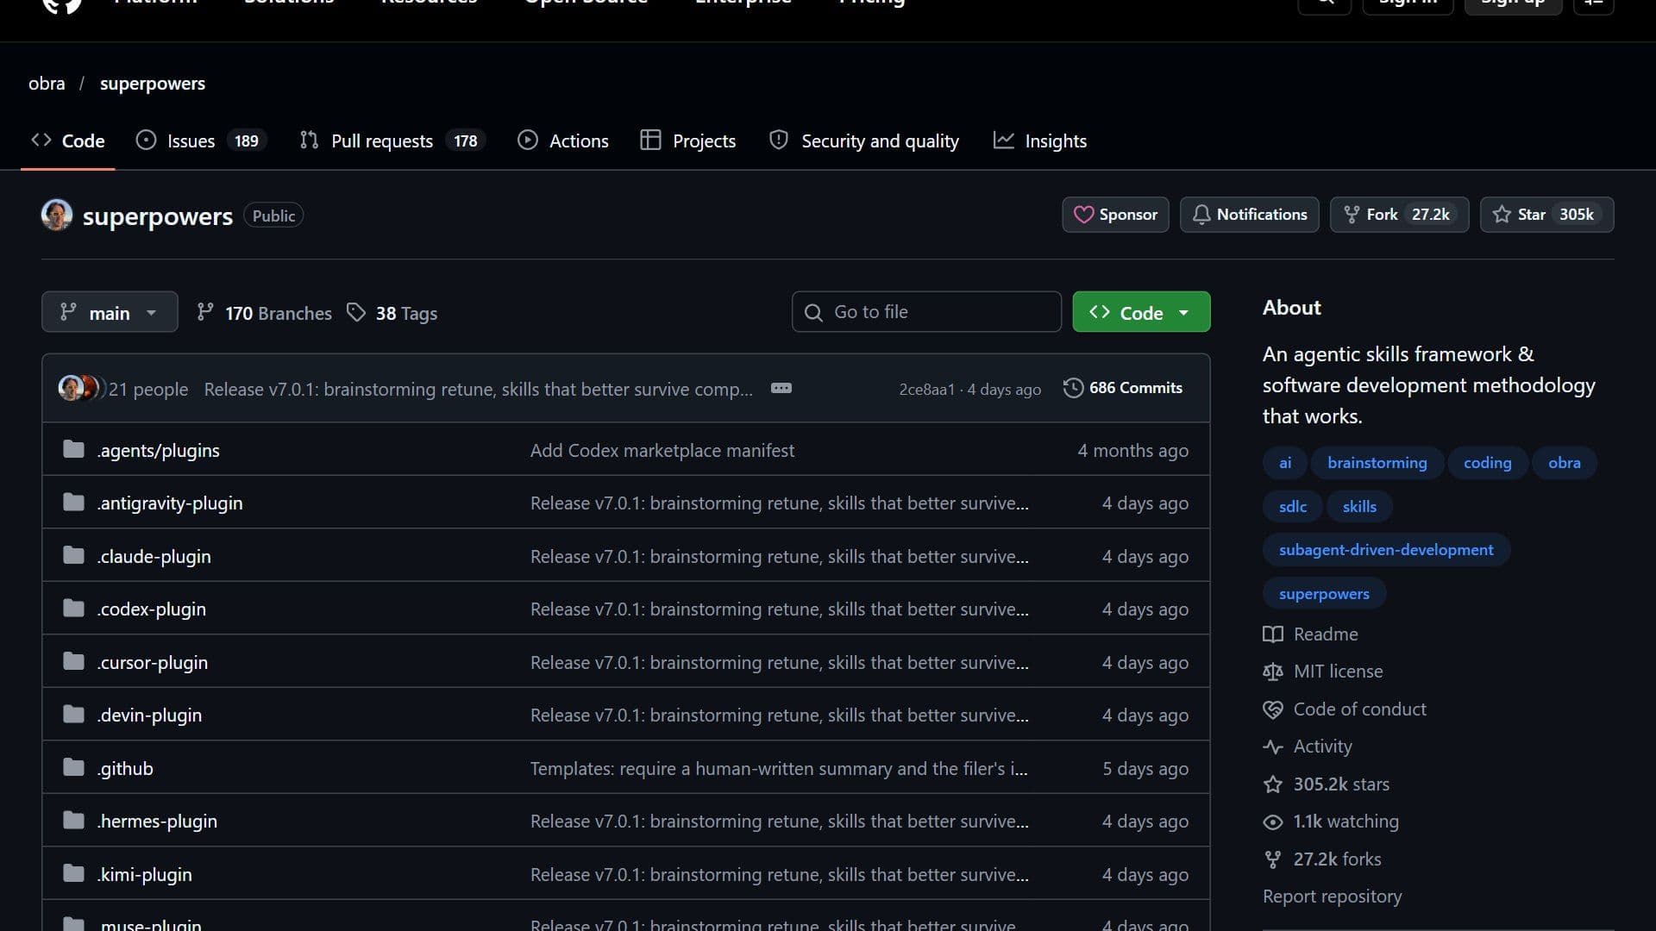
Task: Open the .hermes-plugin folder icon
Action: (74, 820)
